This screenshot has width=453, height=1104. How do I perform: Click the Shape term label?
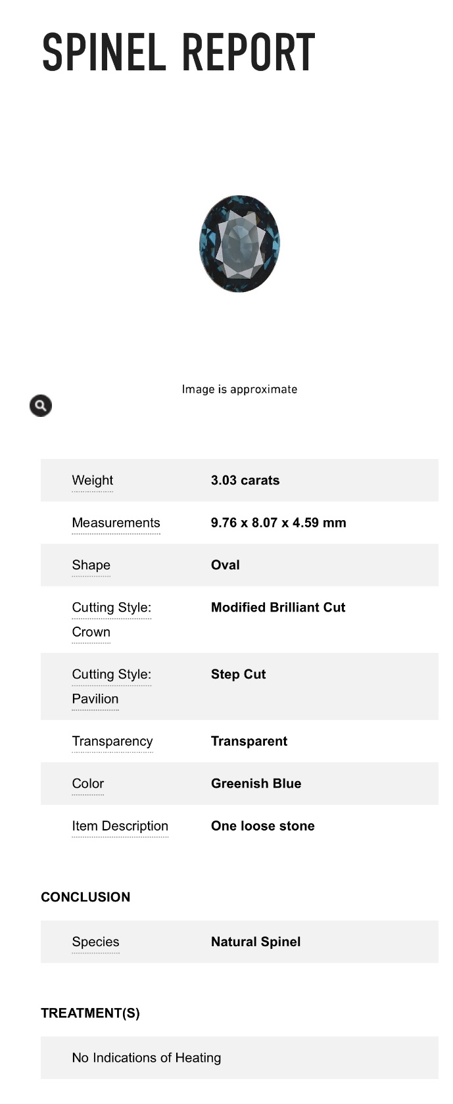coord(91,565)
